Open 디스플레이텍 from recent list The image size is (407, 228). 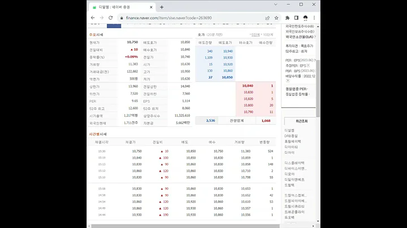tap(294, 163)
